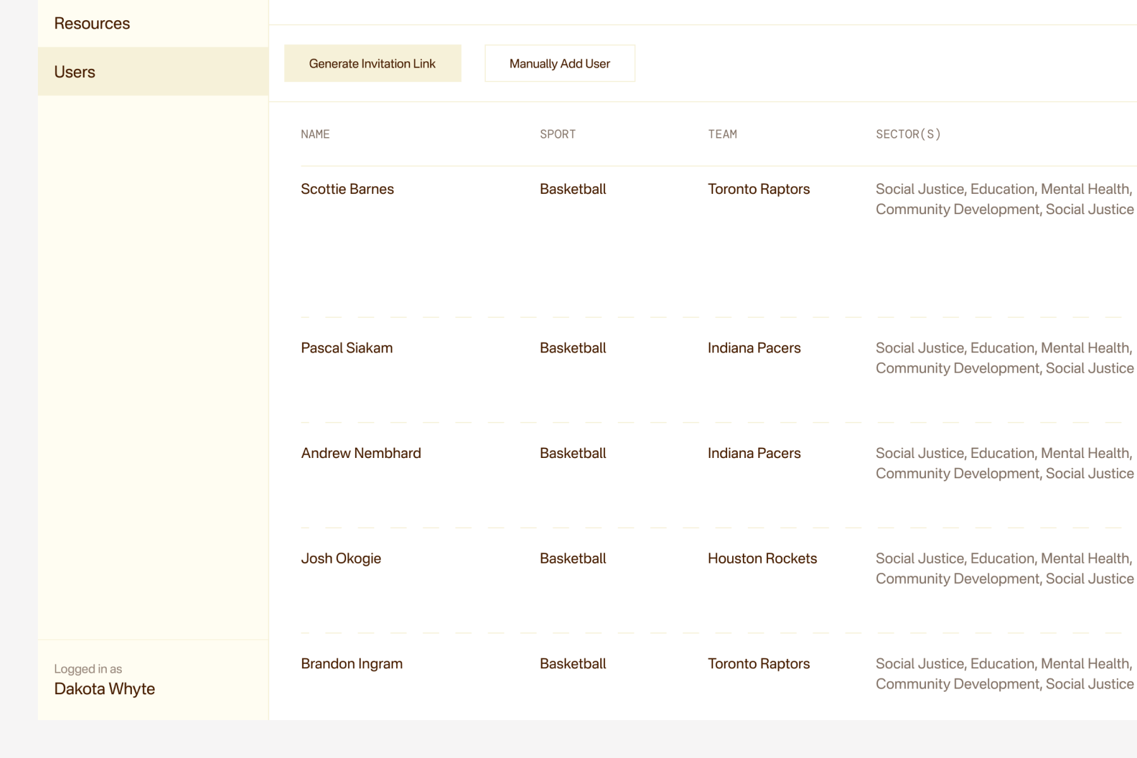This screenshot has width=1137, height=758.
Task: Click the SECTOR(S) column header
Action: point(908,134)
